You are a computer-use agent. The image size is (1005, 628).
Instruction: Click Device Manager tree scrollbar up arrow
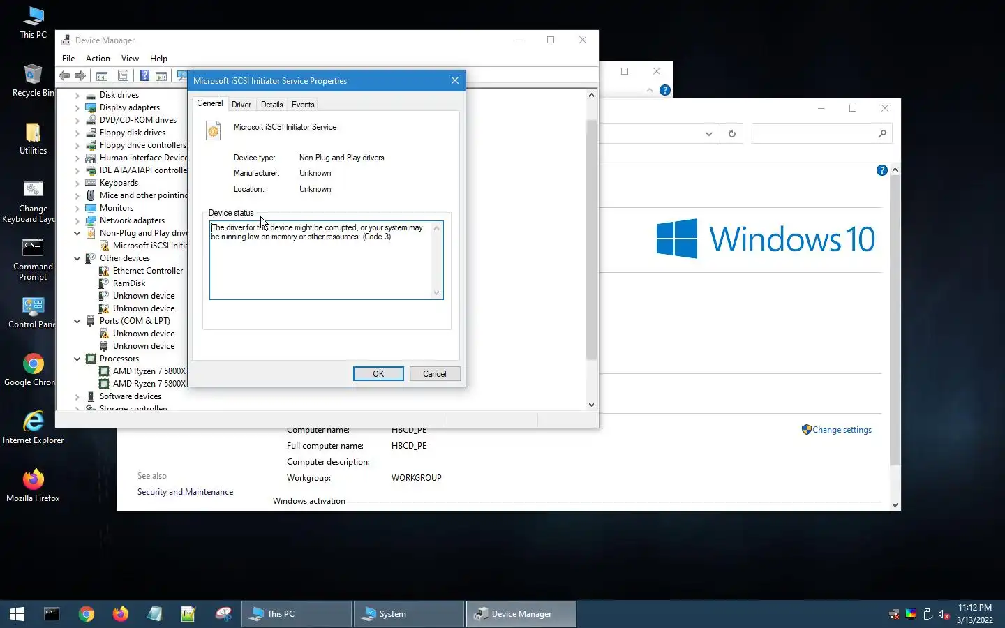coord(591,95)
